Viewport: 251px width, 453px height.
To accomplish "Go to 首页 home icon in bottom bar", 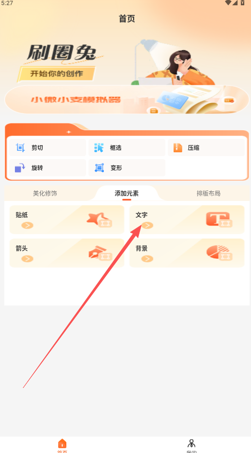I will click(62, 443).
